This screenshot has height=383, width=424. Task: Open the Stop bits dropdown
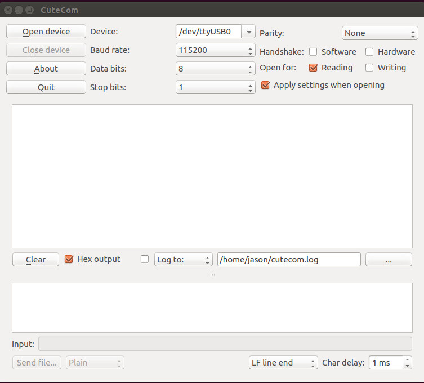click(x=216, y=87)
